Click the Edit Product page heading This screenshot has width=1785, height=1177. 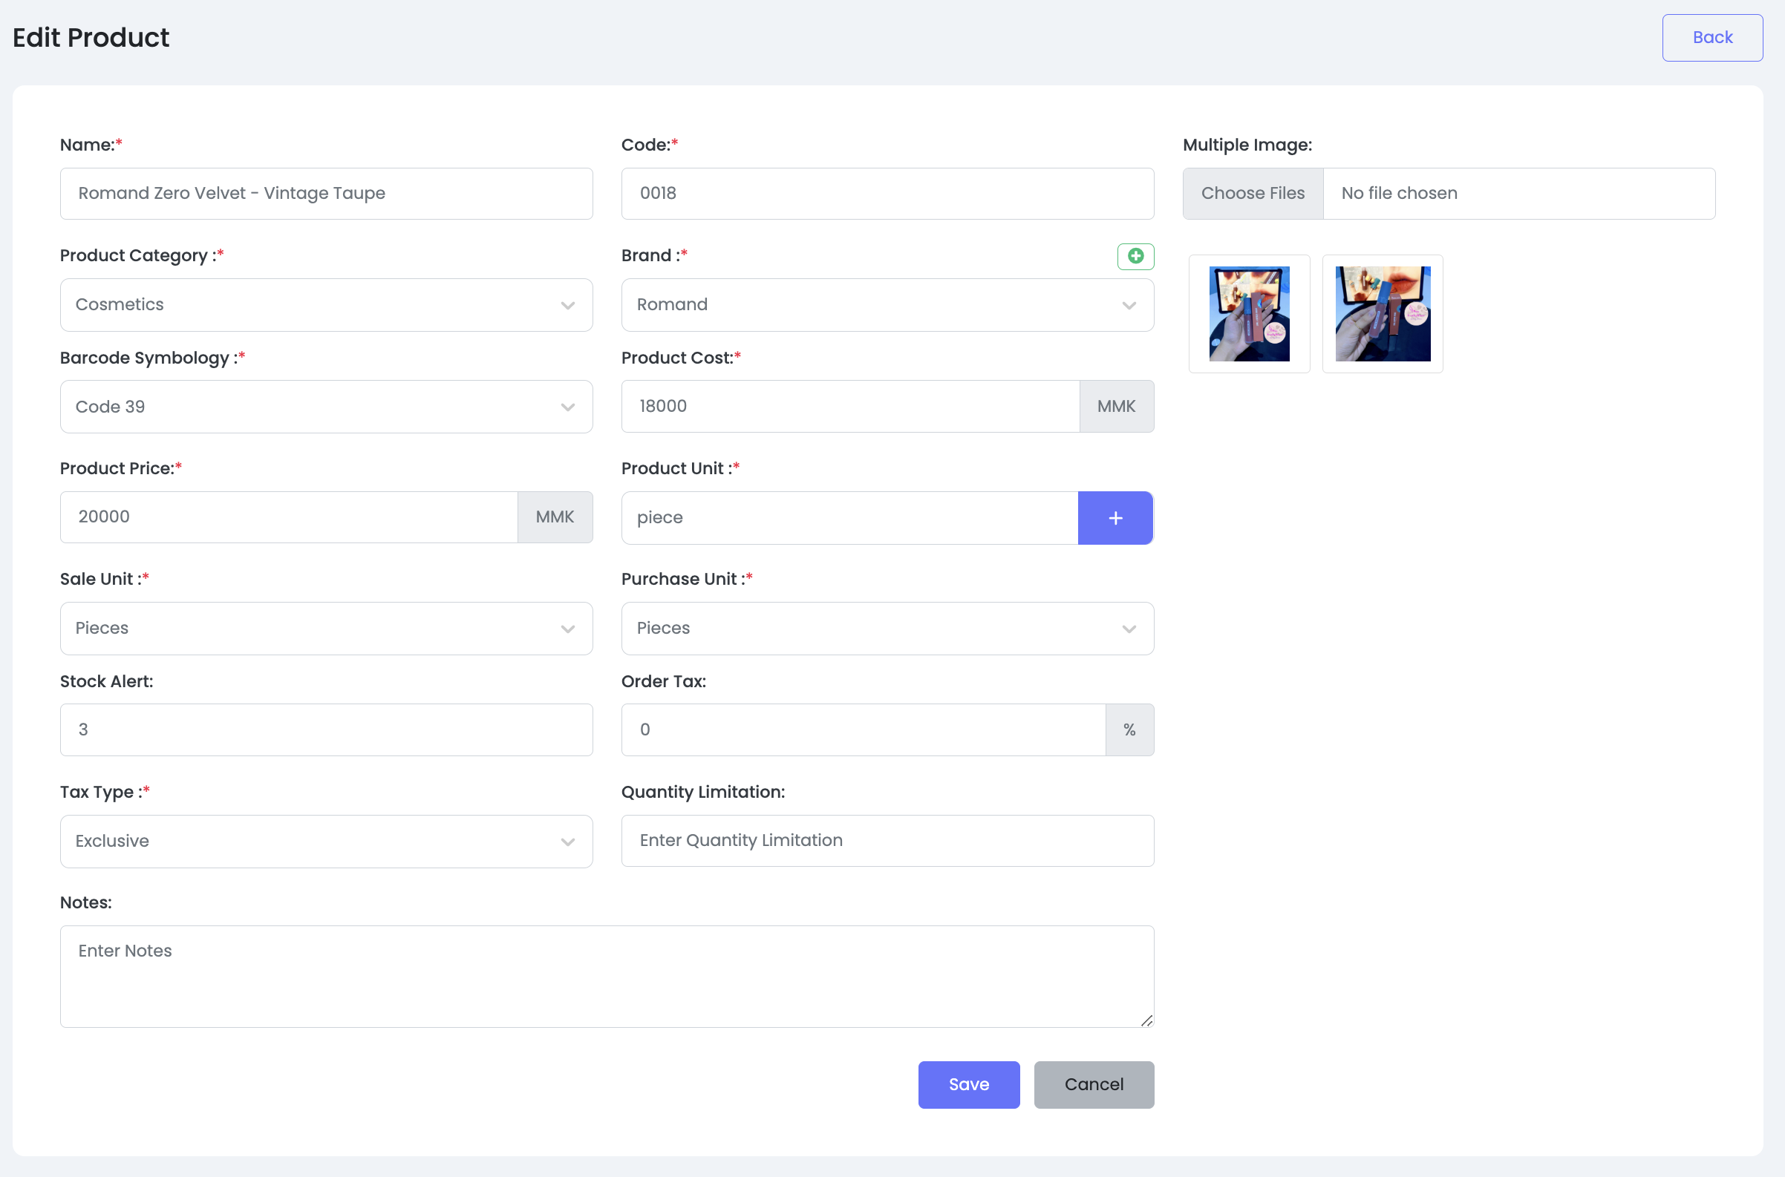[91, 38]
